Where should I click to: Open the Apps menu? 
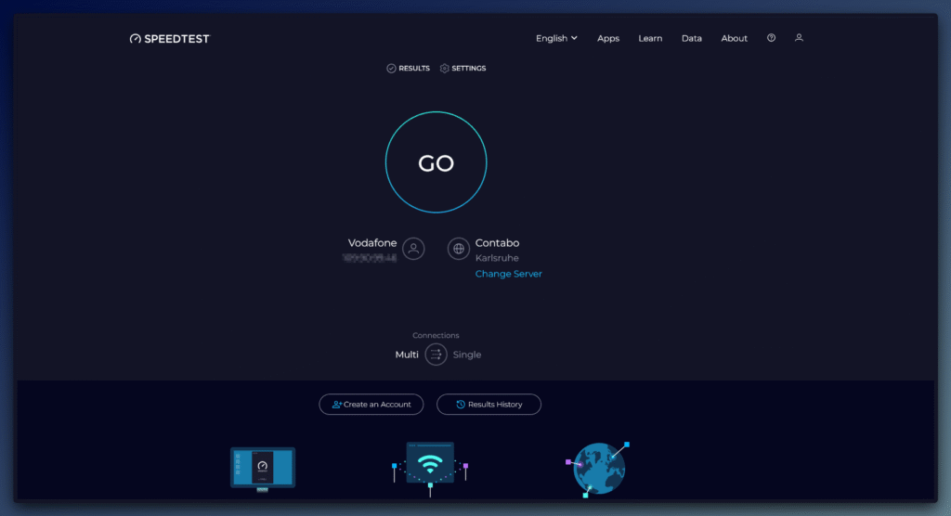tap(608, 38)
